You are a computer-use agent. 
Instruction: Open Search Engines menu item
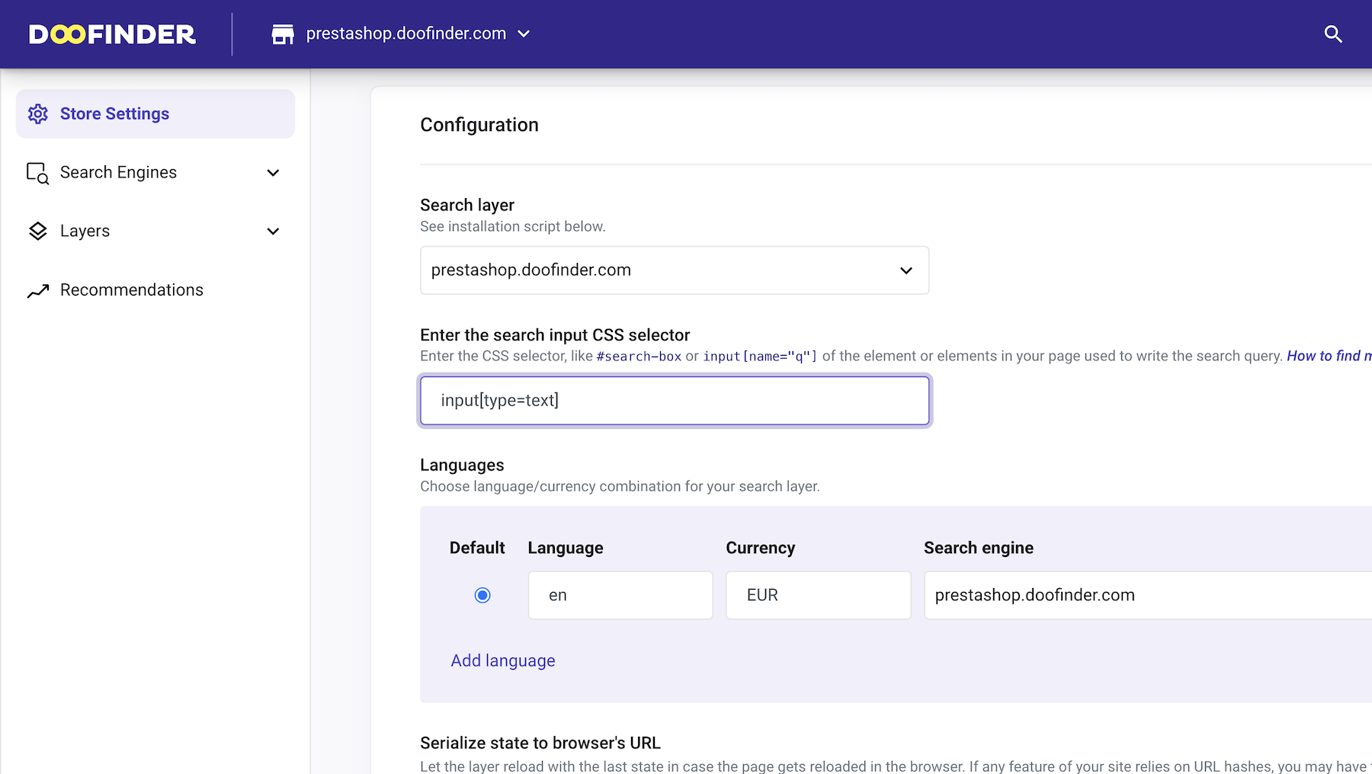(x=155, y=173)
